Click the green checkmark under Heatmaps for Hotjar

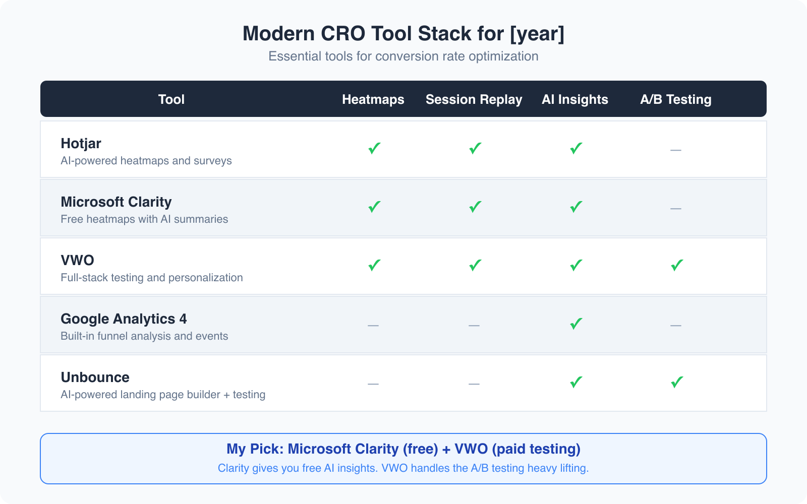point(373,149)
